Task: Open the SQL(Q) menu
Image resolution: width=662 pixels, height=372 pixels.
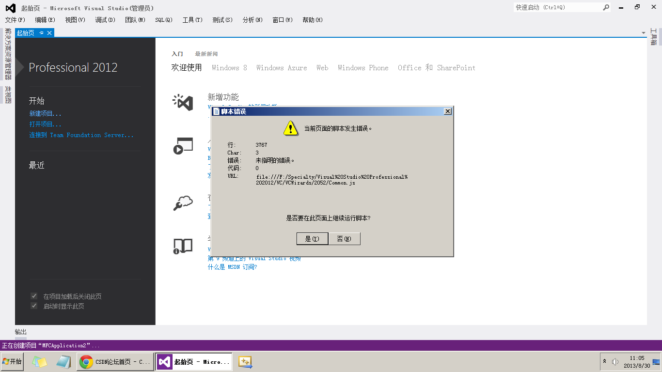Action: (x=163, y=20)
